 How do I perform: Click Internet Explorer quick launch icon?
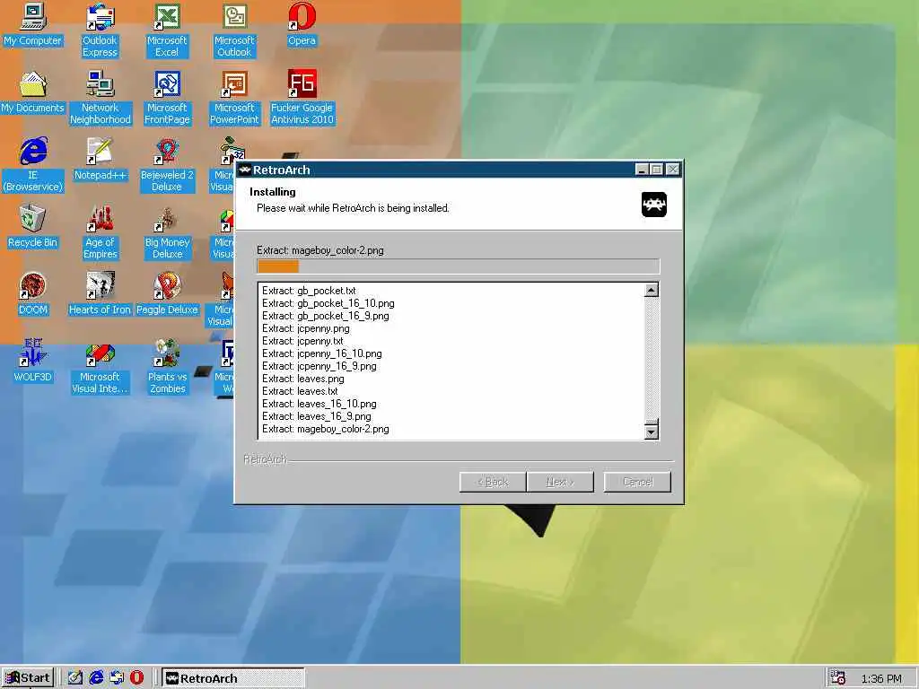[x=96, y=678]
